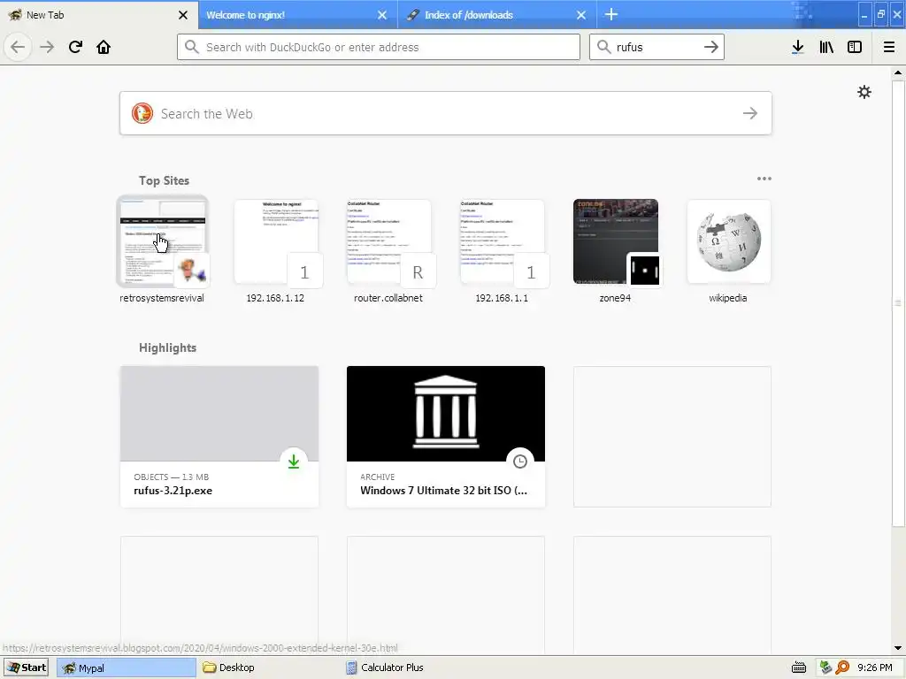The width and height of the screenshot is (906, 679).
Task: Submit web search with arrow in page
Action: click(750, 113)
